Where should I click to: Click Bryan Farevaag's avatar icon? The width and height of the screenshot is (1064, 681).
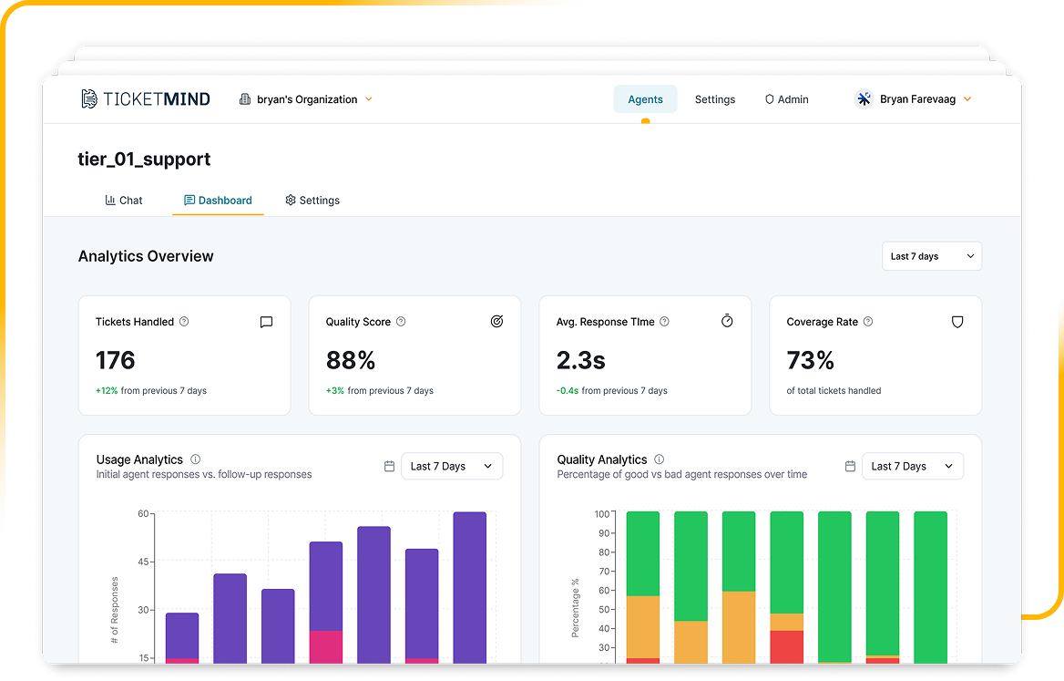click(x=863, y=98)
